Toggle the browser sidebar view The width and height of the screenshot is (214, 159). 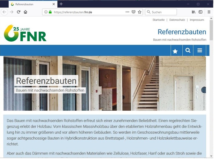tap(201, 12)
